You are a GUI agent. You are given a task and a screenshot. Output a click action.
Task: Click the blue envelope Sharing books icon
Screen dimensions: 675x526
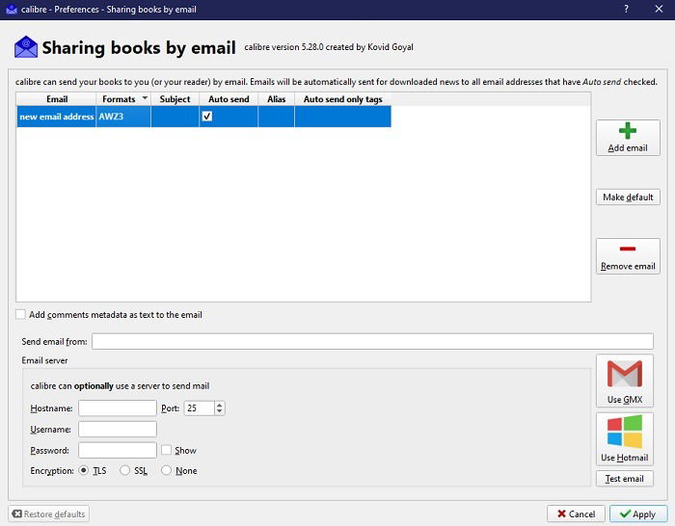pos(26,47)
